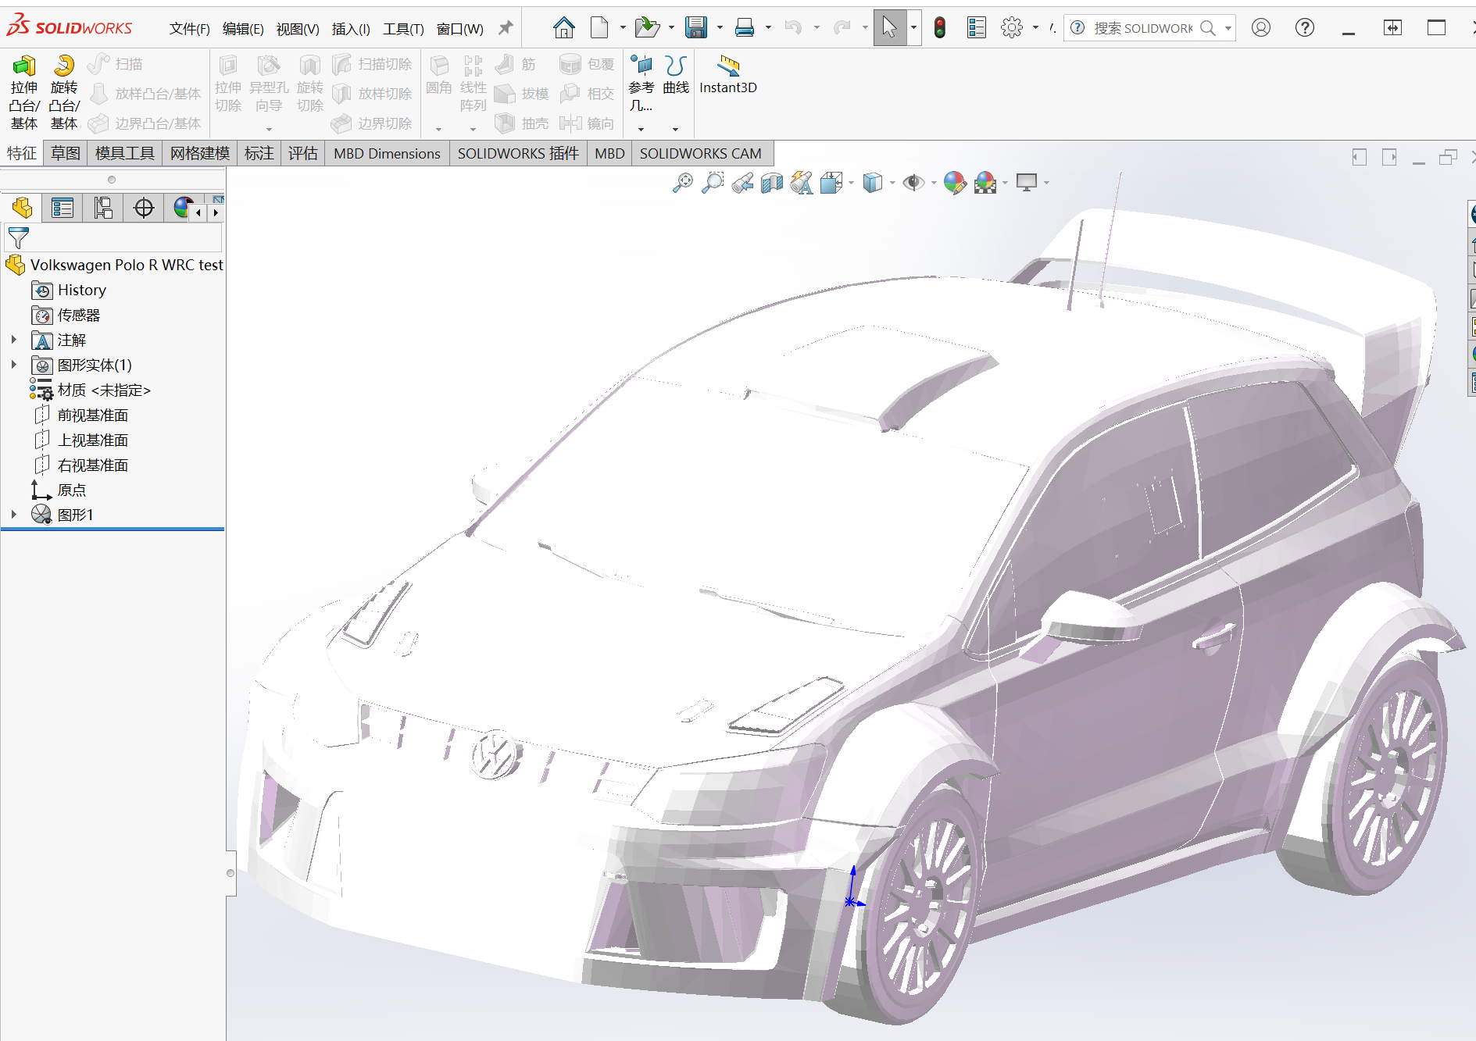Viewport: 1476px width, 1041px height.
Task: Click Edit Appearance color ball icon
Action: click(x=955, y=183)
